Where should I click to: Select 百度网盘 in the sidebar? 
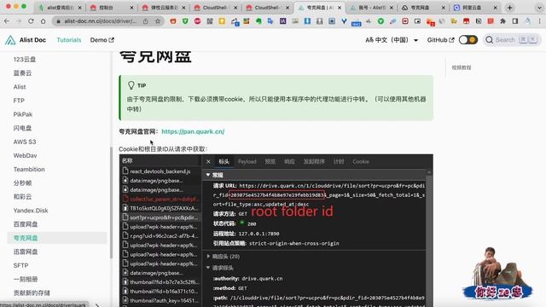pos(26,224)
